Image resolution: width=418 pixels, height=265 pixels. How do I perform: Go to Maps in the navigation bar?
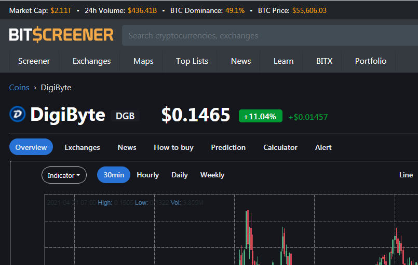(x=143, y=61)
